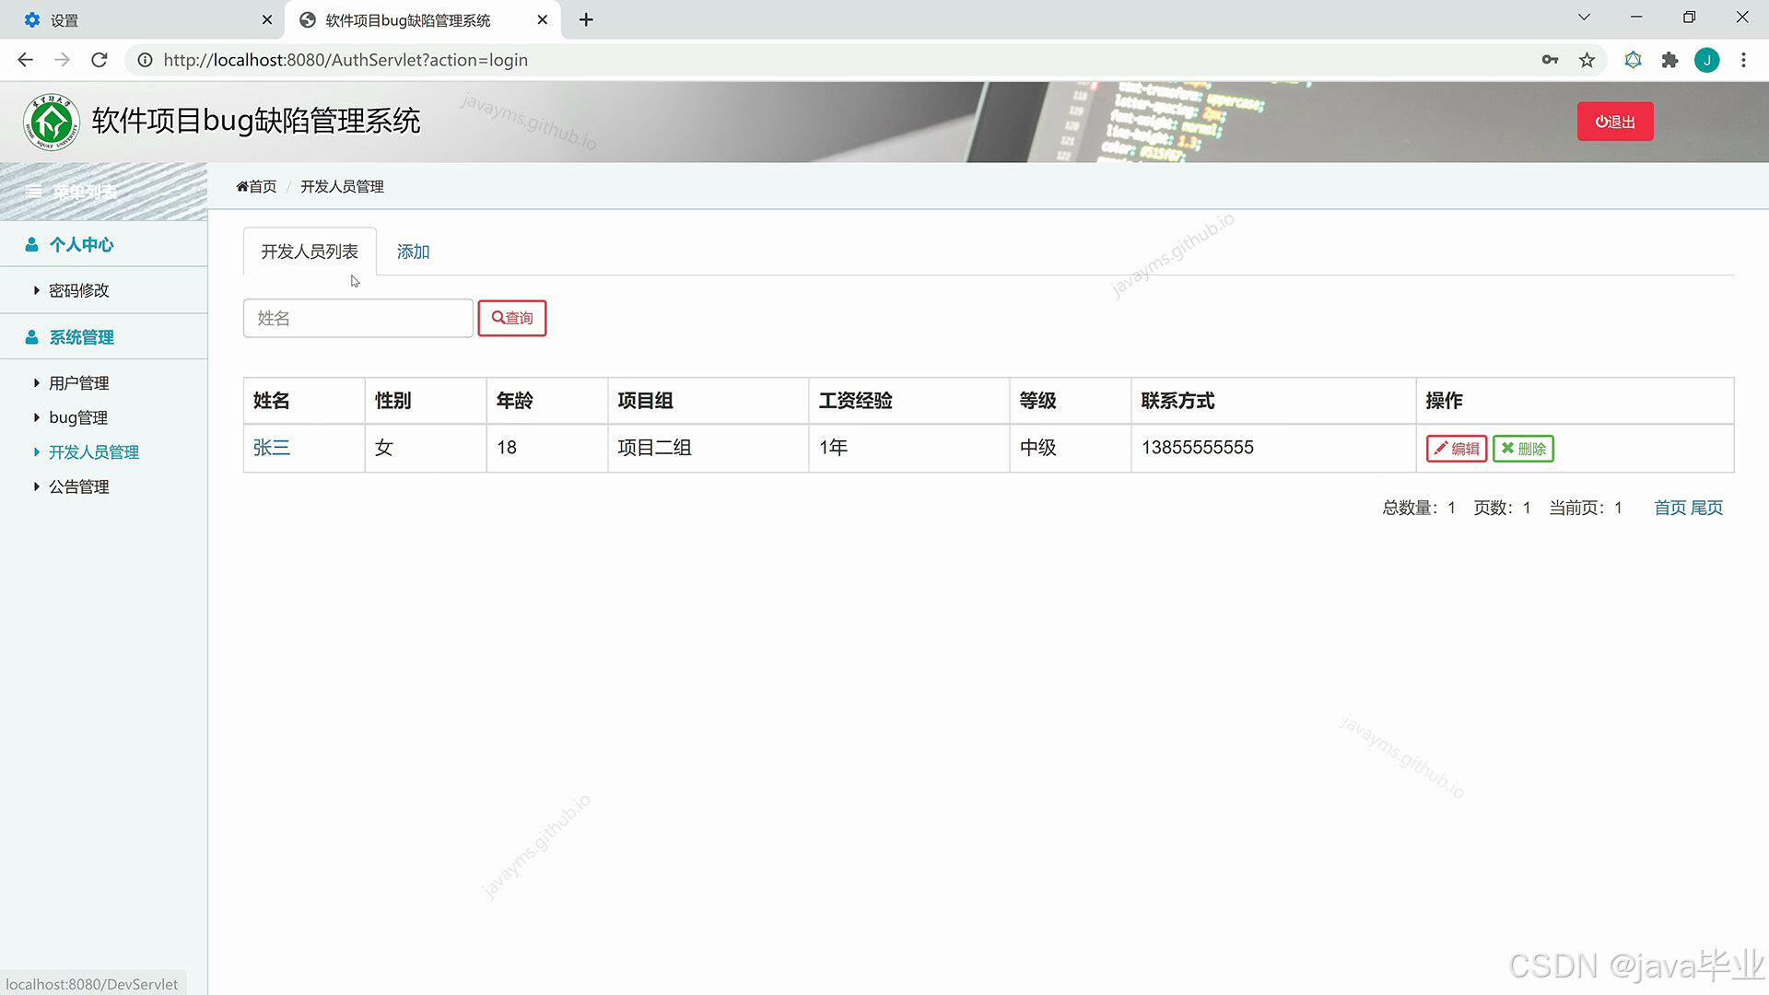
Task: Open 开发人员管理 in the sidebar
Action: pos(93,452)
